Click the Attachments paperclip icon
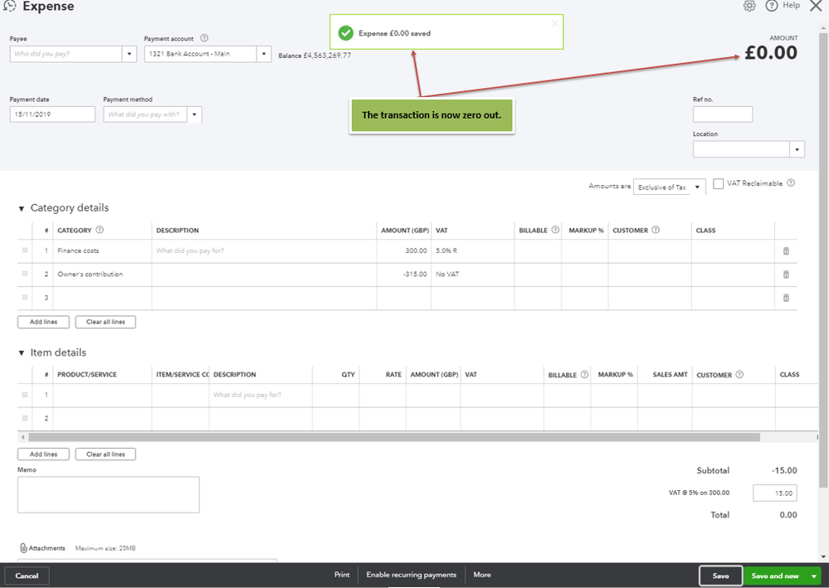Screen dimensions: 829x588 click(23, 548)
